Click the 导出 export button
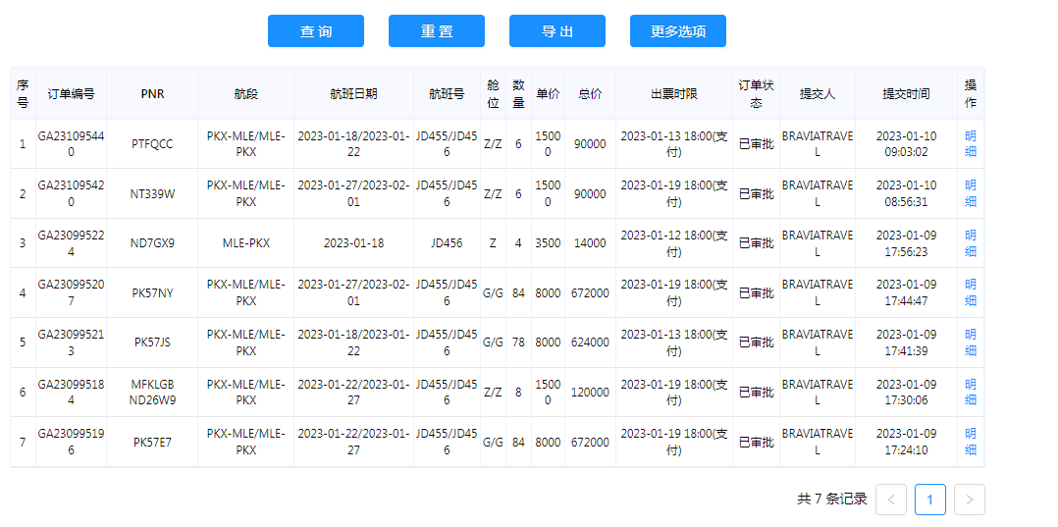1058x527 pixels. (556, 31)
